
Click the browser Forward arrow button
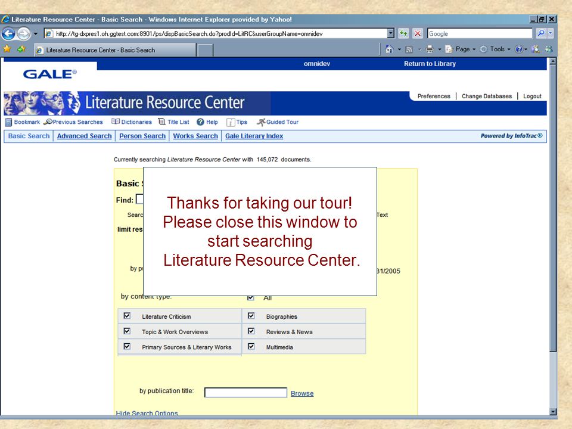tap(24, 33)
